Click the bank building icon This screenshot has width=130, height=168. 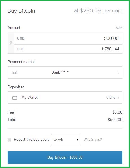pos(14,72)
